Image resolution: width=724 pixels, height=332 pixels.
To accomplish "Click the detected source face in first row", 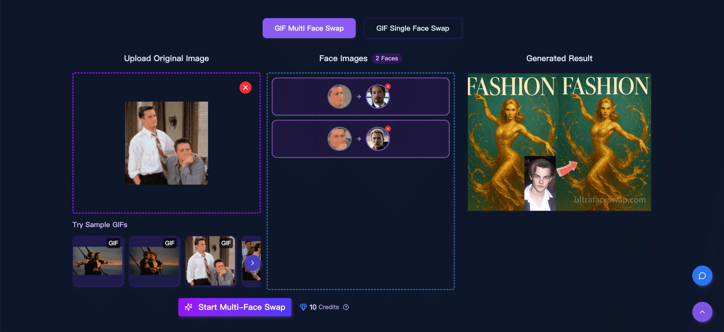I will tap(340, 96).
